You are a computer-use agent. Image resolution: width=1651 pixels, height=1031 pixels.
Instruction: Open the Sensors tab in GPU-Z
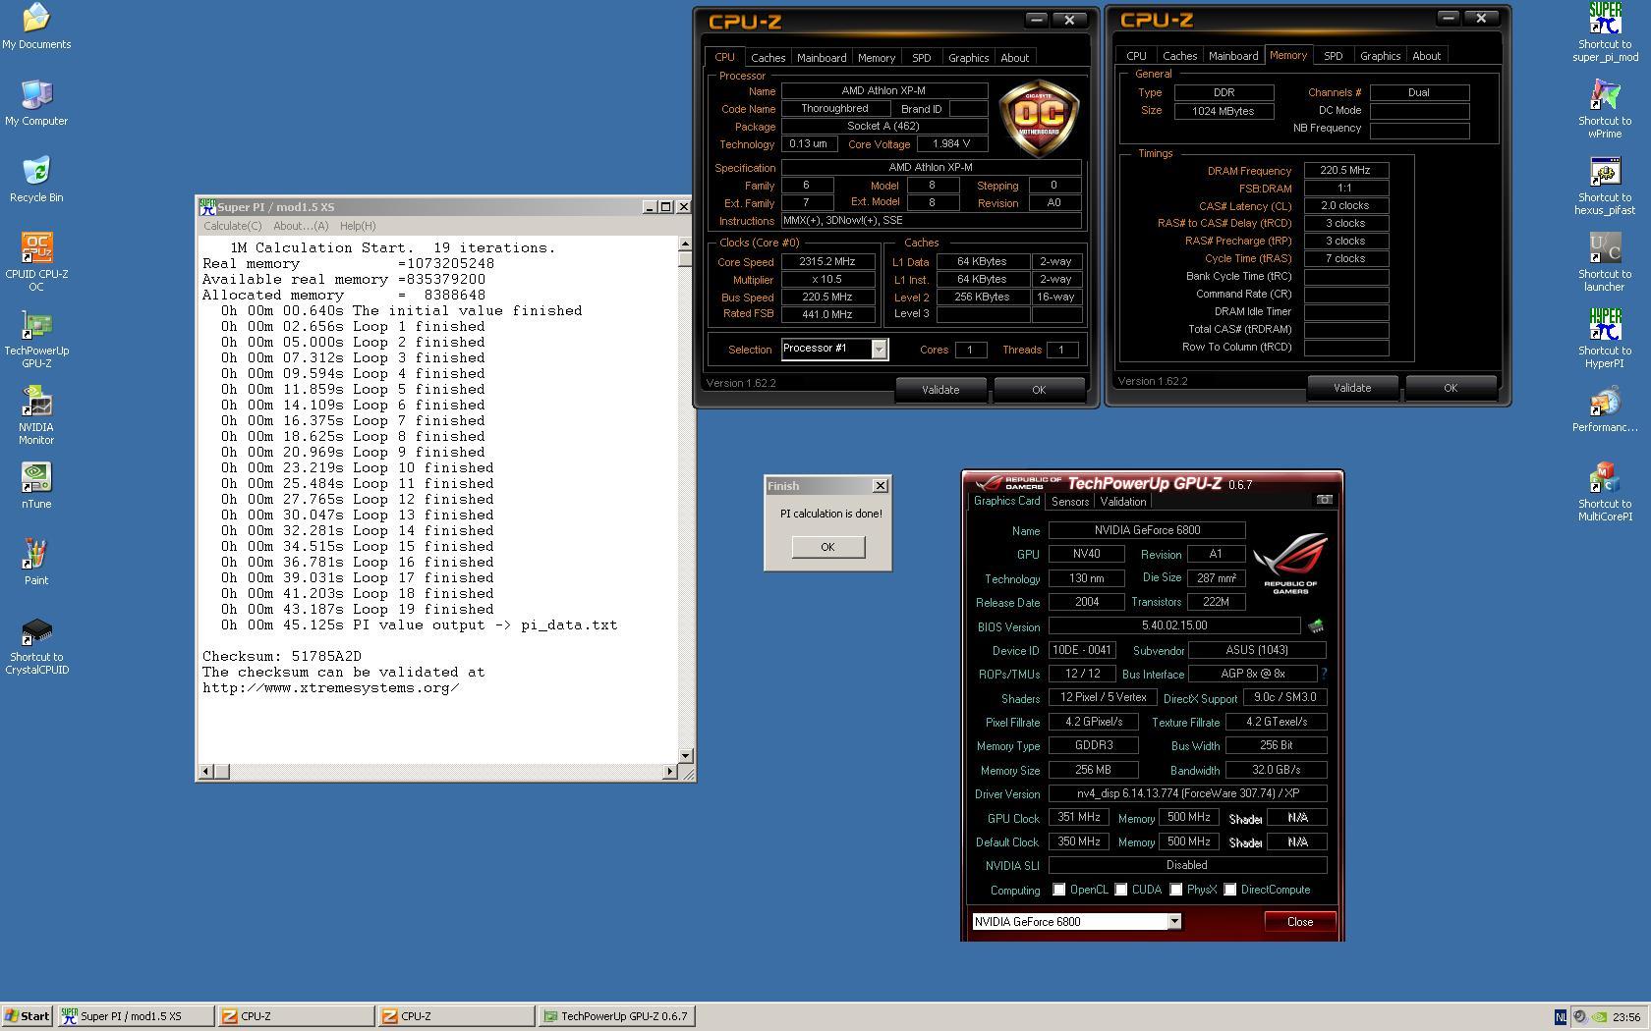(x=1069, y=502)
